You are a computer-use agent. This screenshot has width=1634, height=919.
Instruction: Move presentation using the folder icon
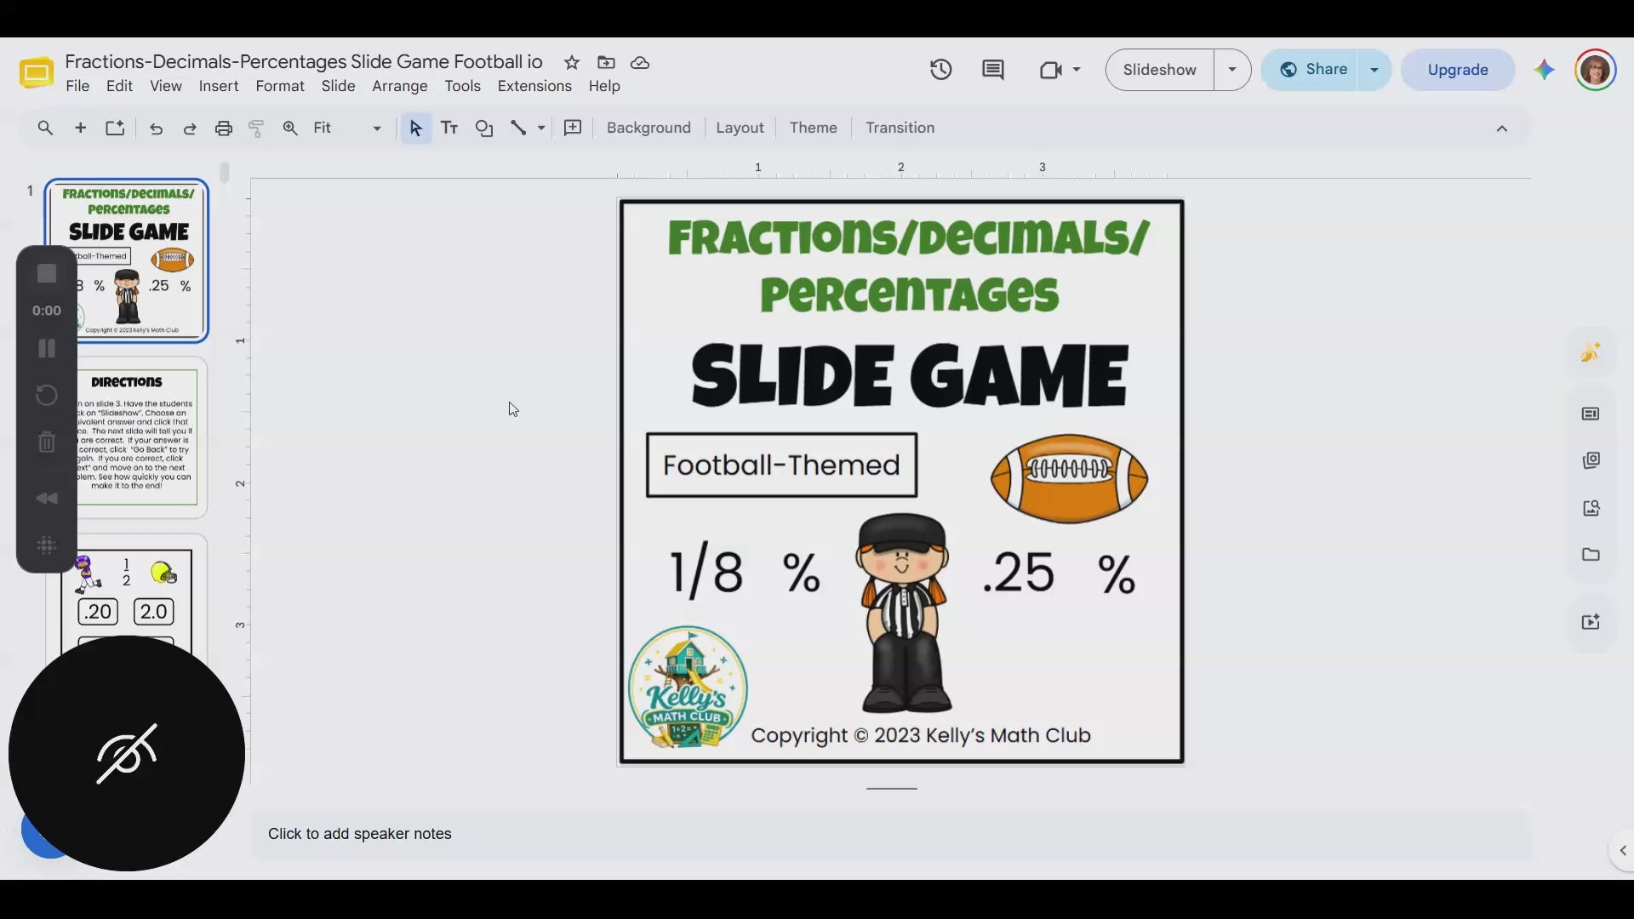point(606,63)
